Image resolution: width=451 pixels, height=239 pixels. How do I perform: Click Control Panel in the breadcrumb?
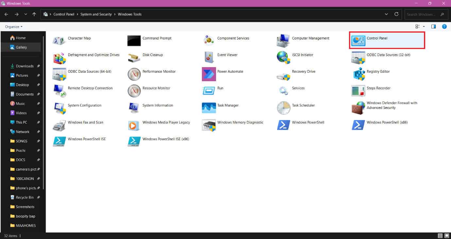tap(64, 14)
